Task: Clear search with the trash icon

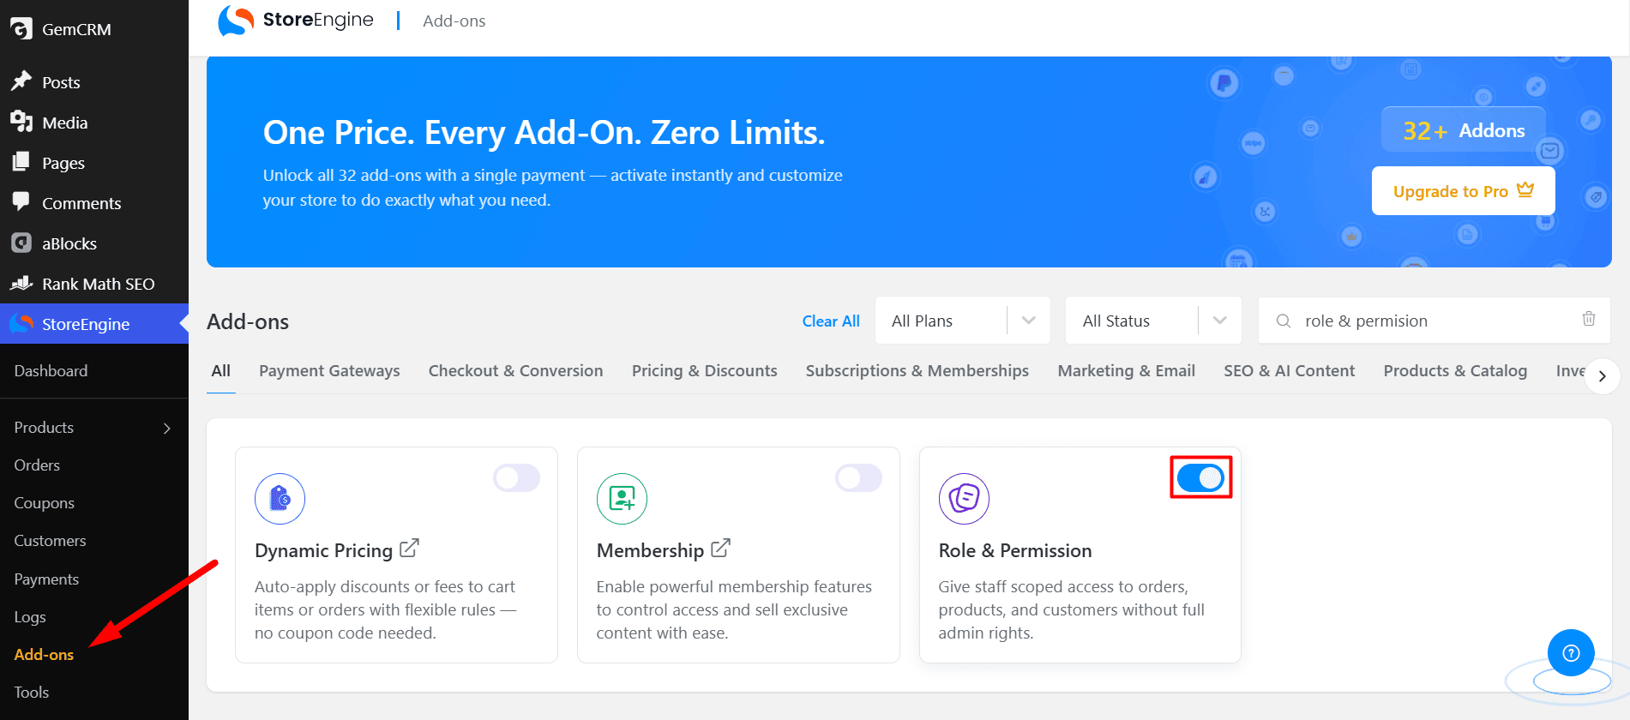Action: click(1588, 319)
